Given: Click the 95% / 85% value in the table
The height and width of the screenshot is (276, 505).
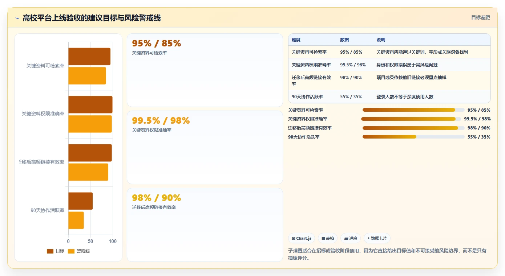Looking at the screenshot, I should pos(351,52).
